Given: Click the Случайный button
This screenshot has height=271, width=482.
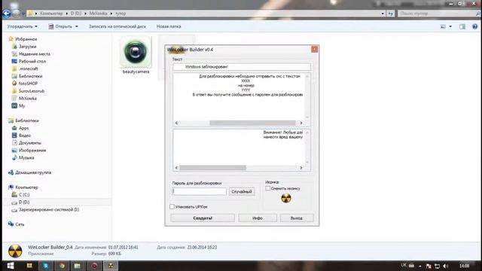Looking at the screenshot, I should (x=242, y=191).
